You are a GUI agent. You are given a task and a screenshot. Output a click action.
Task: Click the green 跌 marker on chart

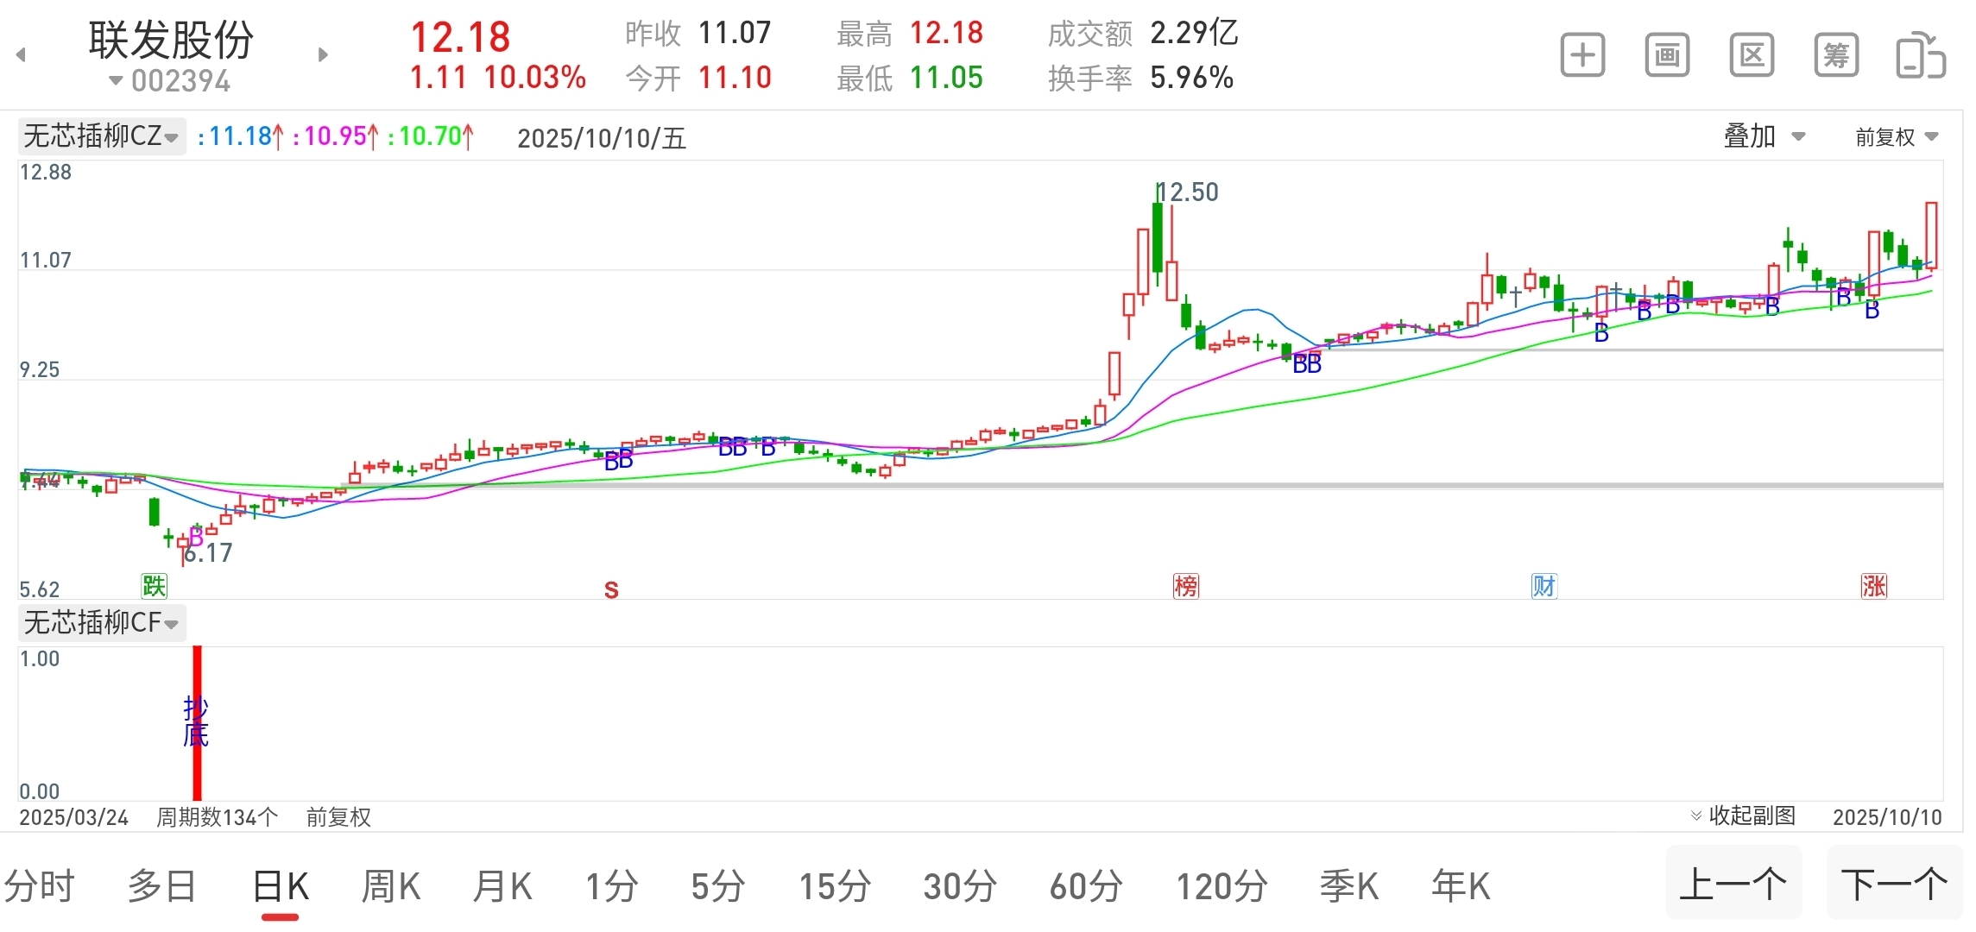(x=154, y=587)
